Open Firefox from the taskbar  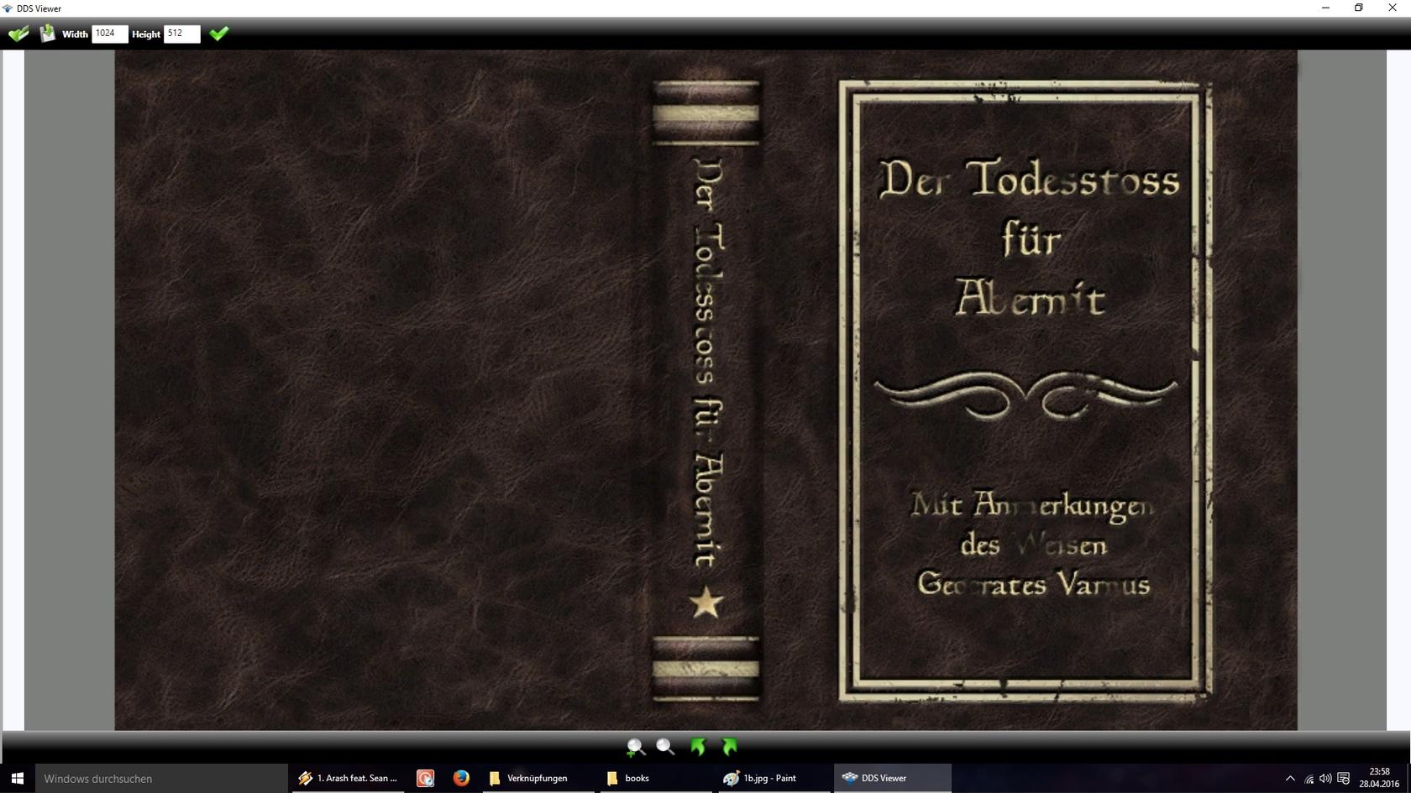coord(461,779)
